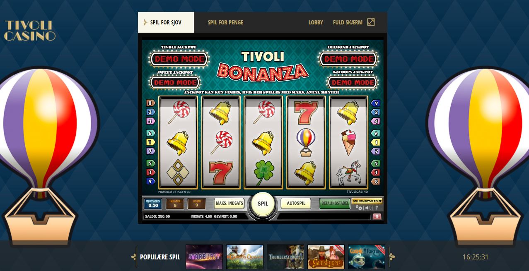Change the Mønter coin count selector
529x271 pixels.
[x=175, y=204]
